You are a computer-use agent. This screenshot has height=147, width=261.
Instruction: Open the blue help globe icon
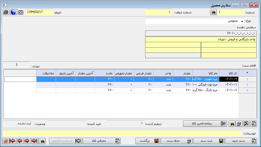pyautogui.click(x=13, y=12)
